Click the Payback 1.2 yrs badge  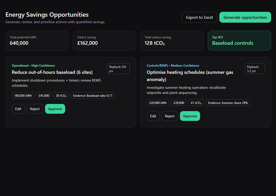pos(255,68)
